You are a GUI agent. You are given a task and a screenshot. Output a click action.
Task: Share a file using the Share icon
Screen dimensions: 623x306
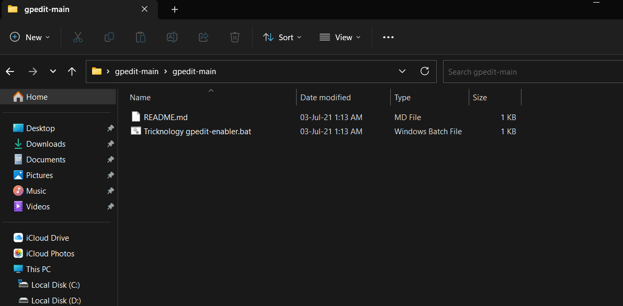(x=203, y=37)
